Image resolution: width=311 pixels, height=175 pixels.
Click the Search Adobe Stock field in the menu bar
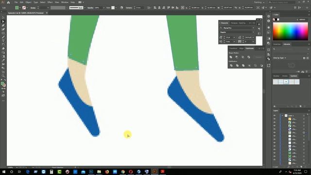(282, 2)
